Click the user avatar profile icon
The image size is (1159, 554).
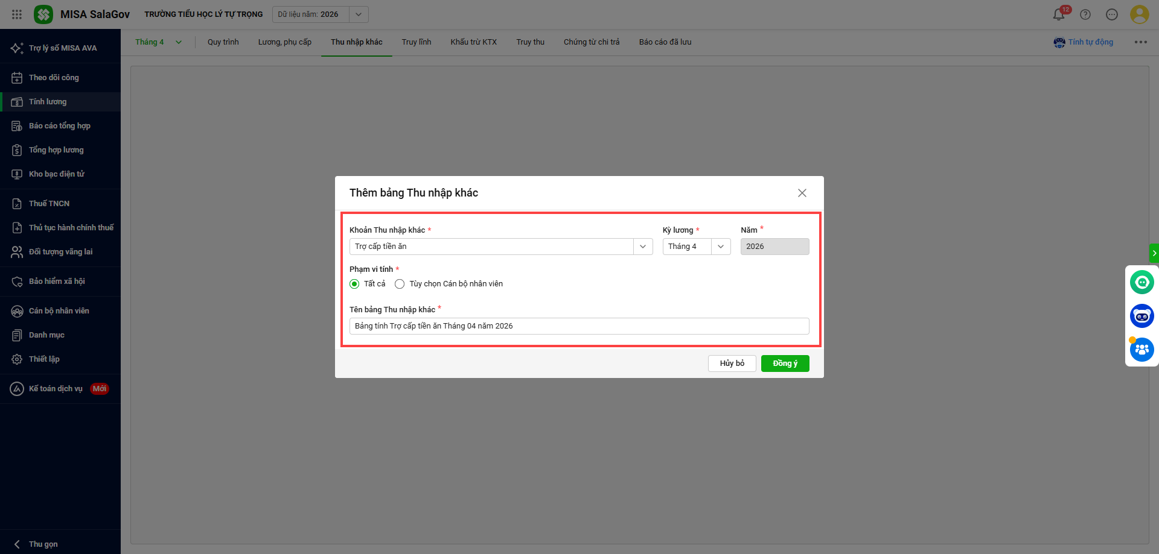pos(1139,14)
